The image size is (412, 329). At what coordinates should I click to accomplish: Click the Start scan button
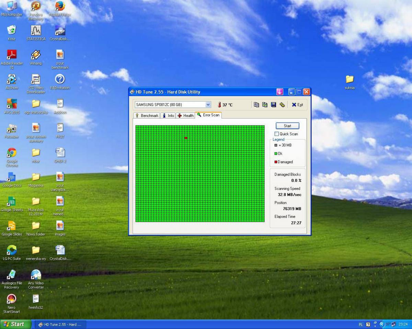click(287, 126)
